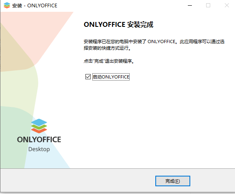Click the 'Desktop' text under the logo
Viewport: 235px width, 194px height.
point(39,149)
